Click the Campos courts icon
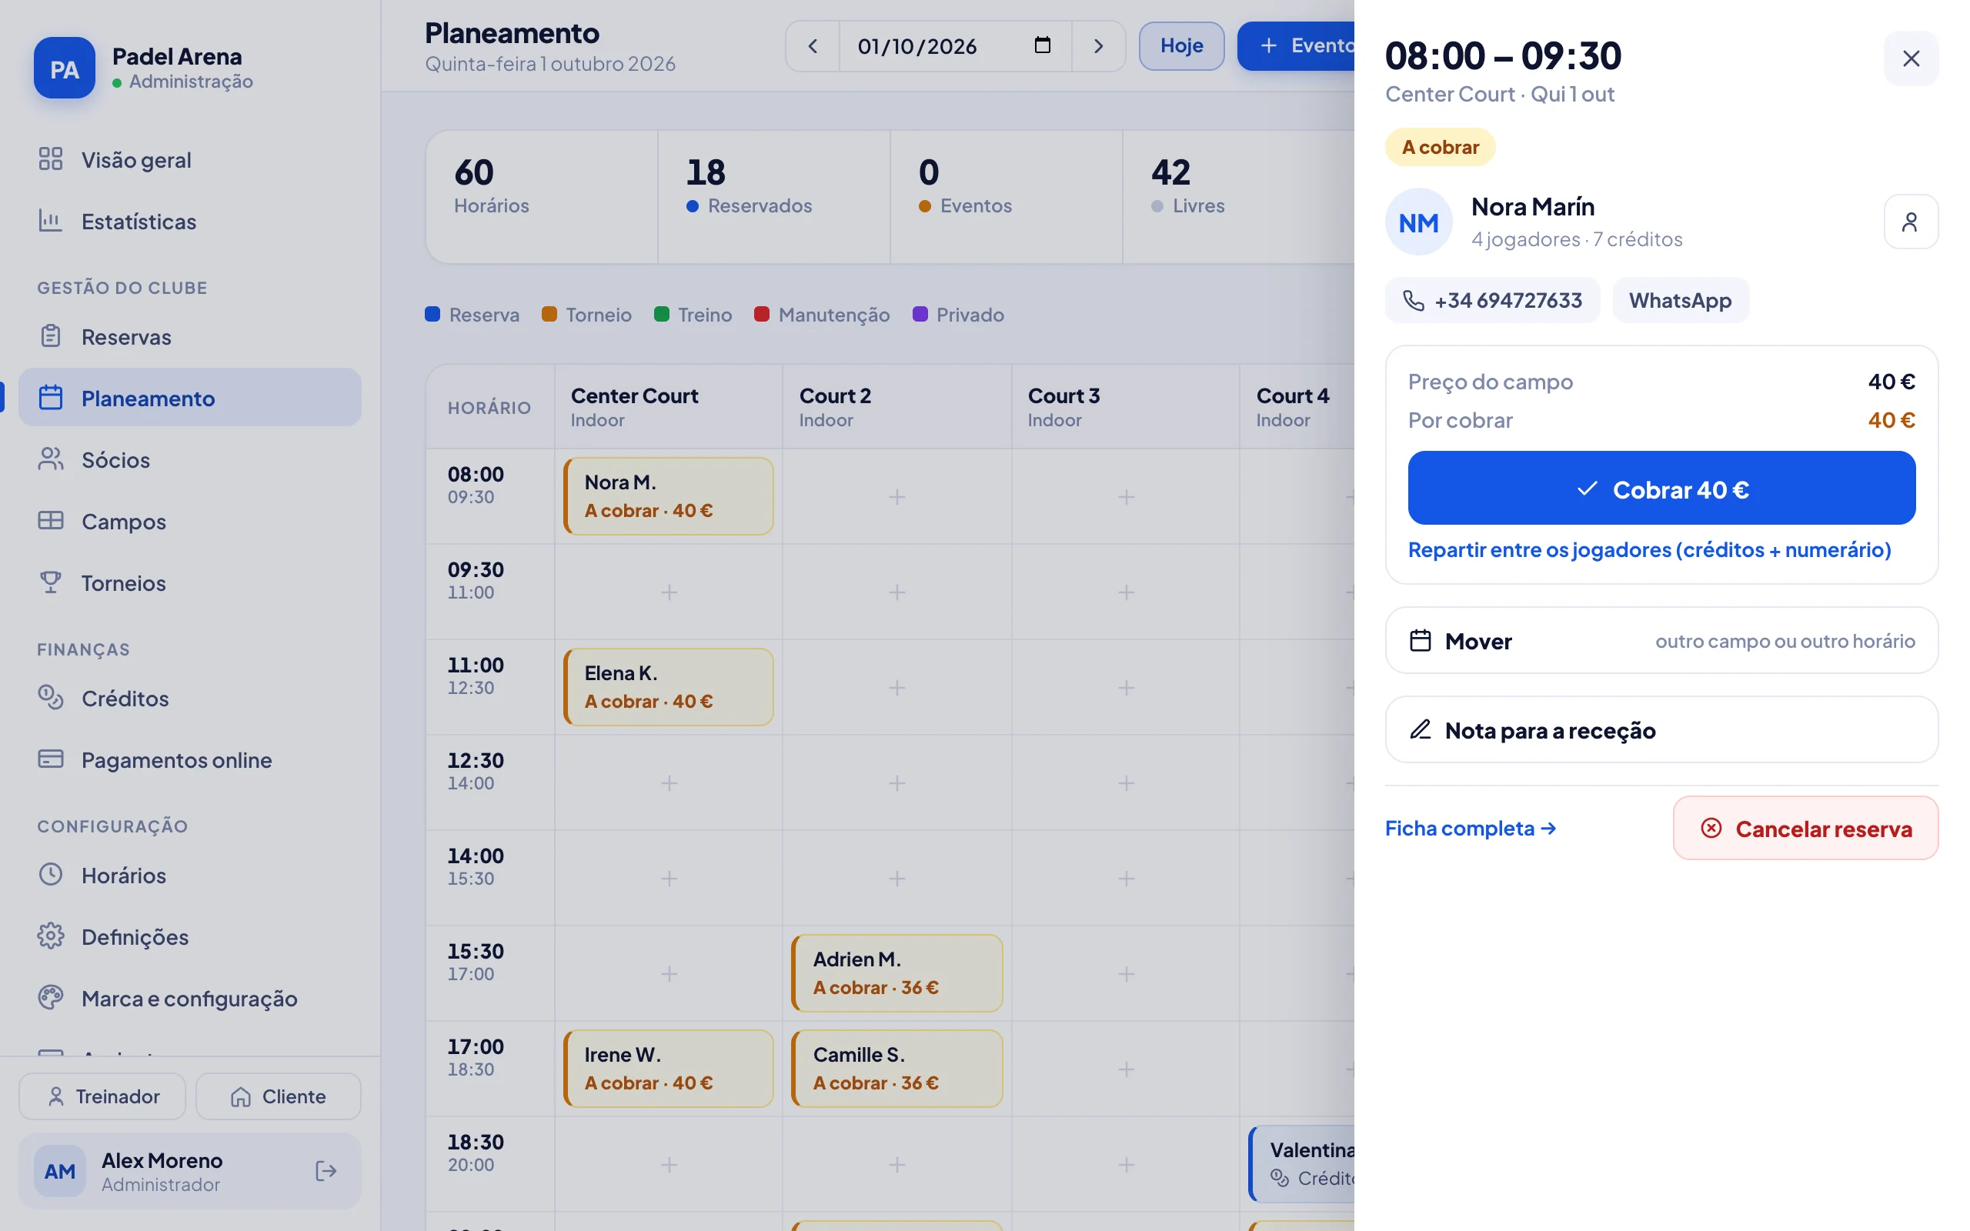This screenshot has height=1231, width=1970. point(51,521)
